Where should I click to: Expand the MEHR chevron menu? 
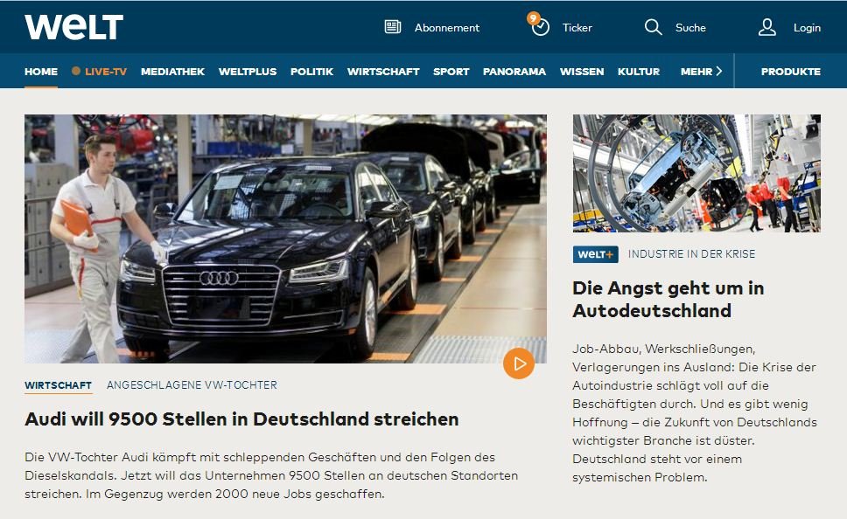718,72
